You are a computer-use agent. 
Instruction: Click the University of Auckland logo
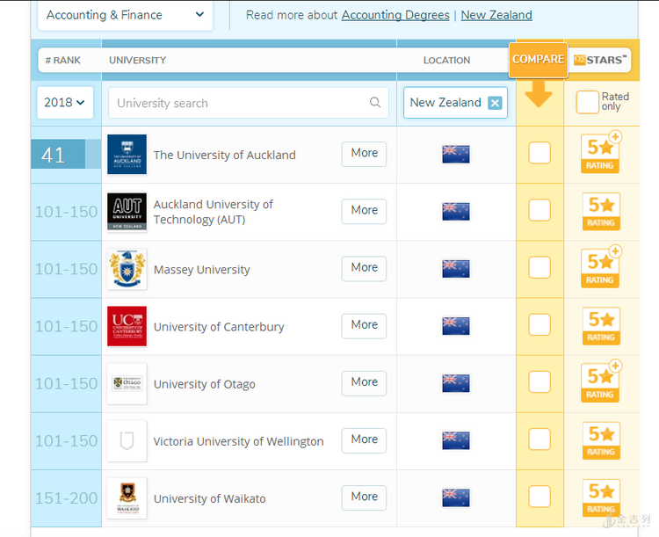click(127, 155)
